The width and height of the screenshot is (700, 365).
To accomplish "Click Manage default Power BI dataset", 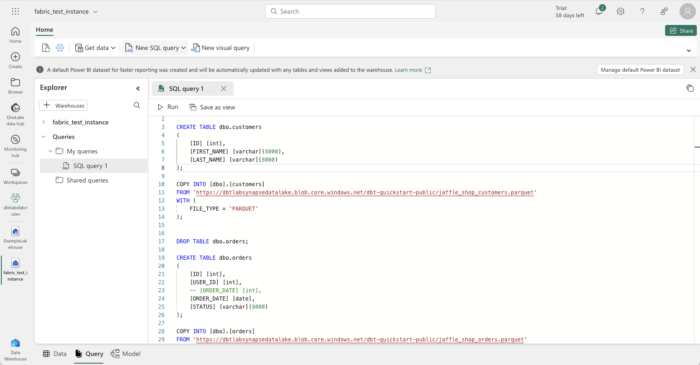I will click(640, 69).
